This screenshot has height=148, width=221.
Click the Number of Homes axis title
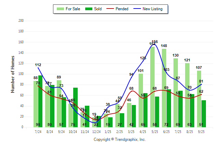(13, 74)
